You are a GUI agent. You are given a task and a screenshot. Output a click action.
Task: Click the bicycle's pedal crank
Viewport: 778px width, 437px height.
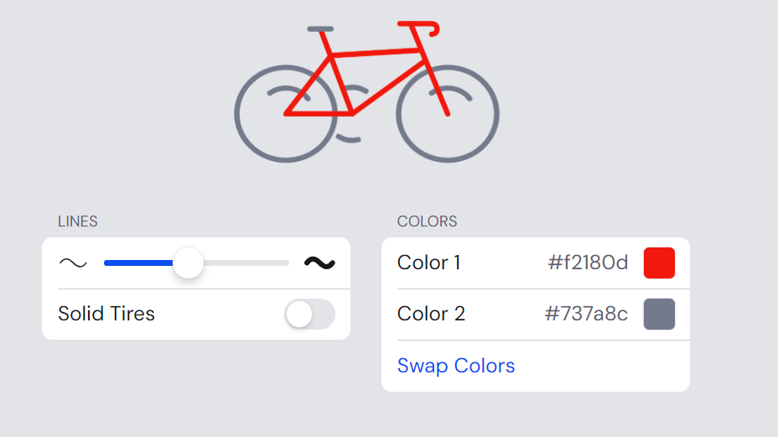349,138
